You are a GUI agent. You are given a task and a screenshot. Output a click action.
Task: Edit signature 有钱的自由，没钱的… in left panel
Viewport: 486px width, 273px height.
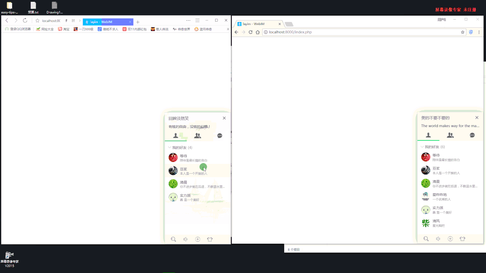[189, 127]
